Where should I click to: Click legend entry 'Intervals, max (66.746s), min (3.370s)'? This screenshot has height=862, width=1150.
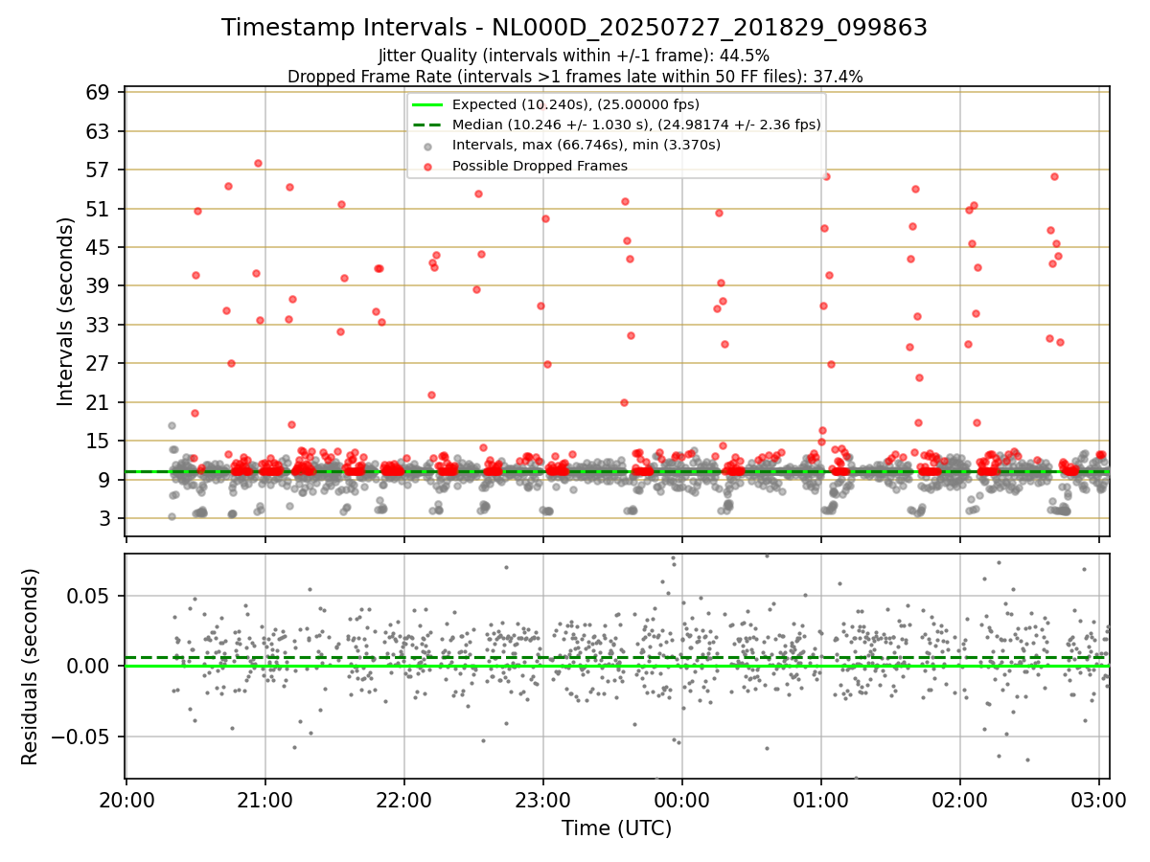point(586,145)
